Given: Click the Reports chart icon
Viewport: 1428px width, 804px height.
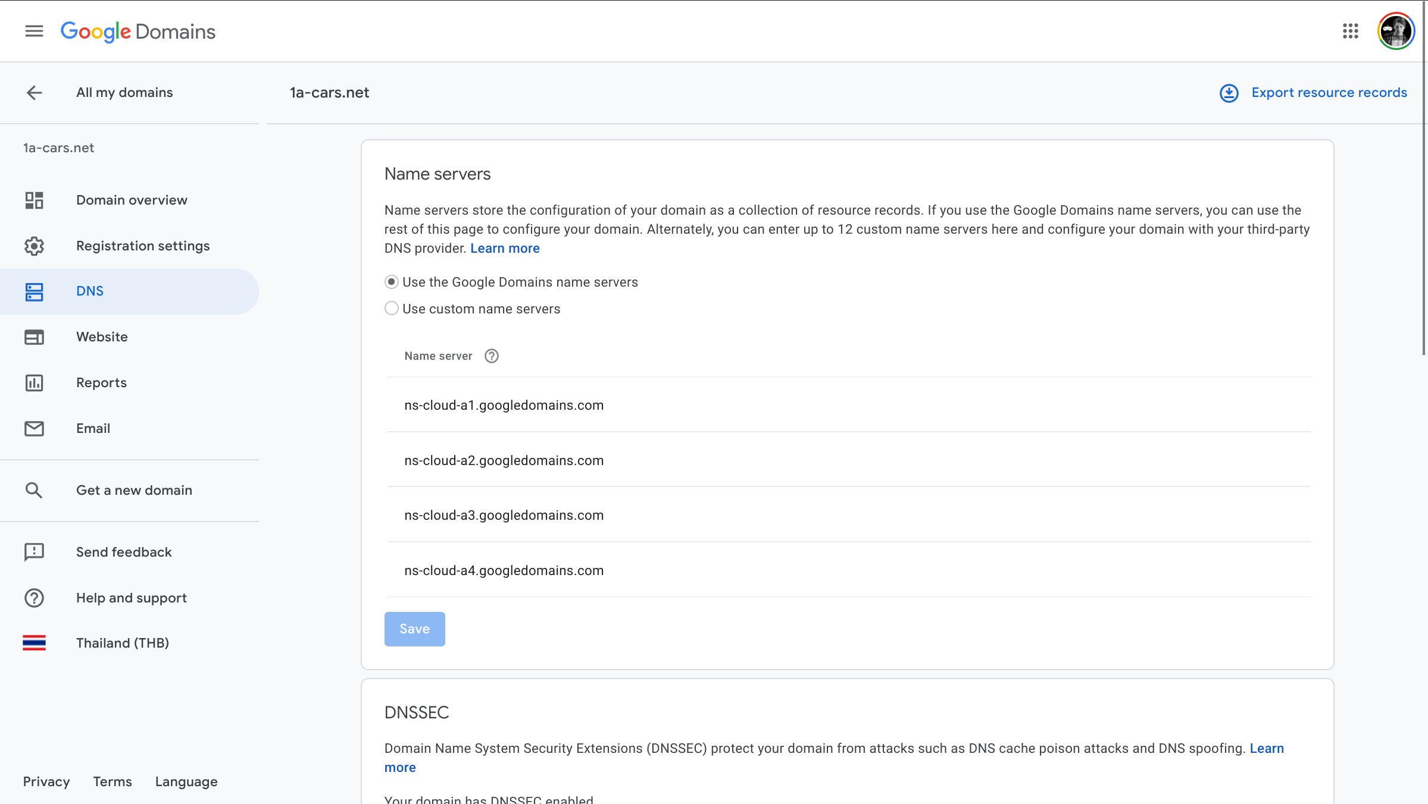Looking at the screenshot, I should (x=34, y=383).
